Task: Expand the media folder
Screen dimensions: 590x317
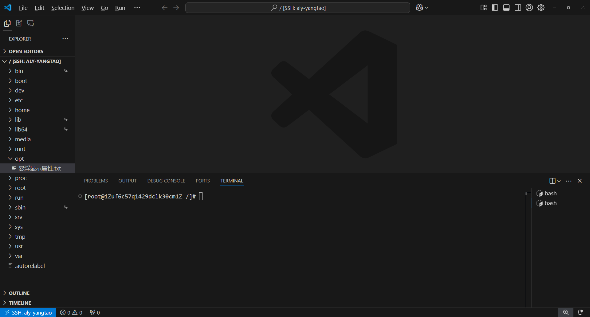Action: pyautogui.click(x=37, y=139)
